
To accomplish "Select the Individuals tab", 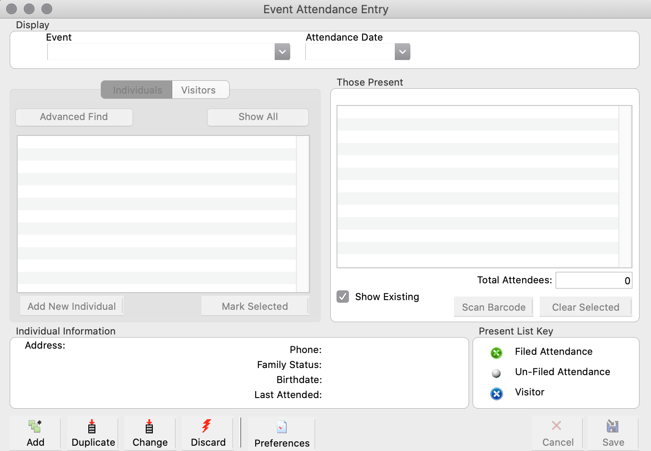I will [136, 90].
